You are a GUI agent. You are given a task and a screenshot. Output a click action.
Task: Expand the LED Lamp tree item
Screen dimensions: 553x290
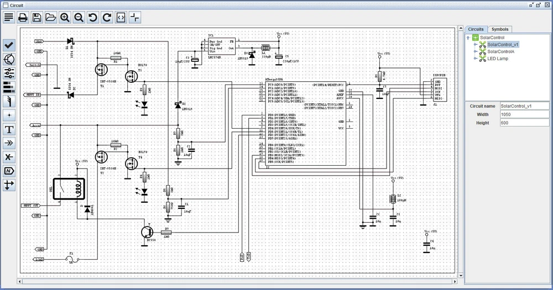pos(475,59)
